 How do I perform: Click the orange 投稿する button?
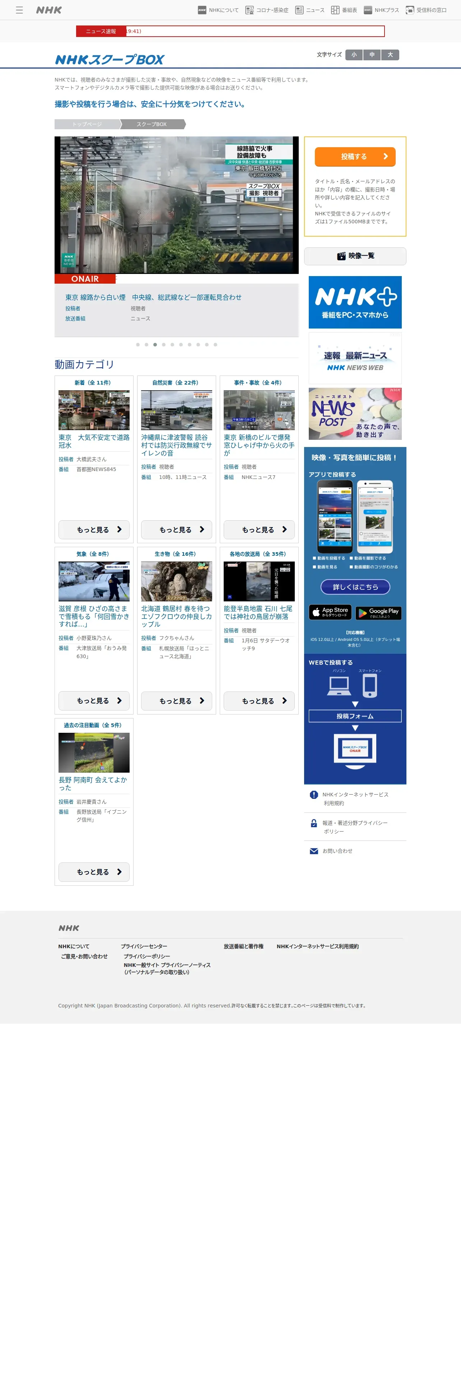pos(355,157)
